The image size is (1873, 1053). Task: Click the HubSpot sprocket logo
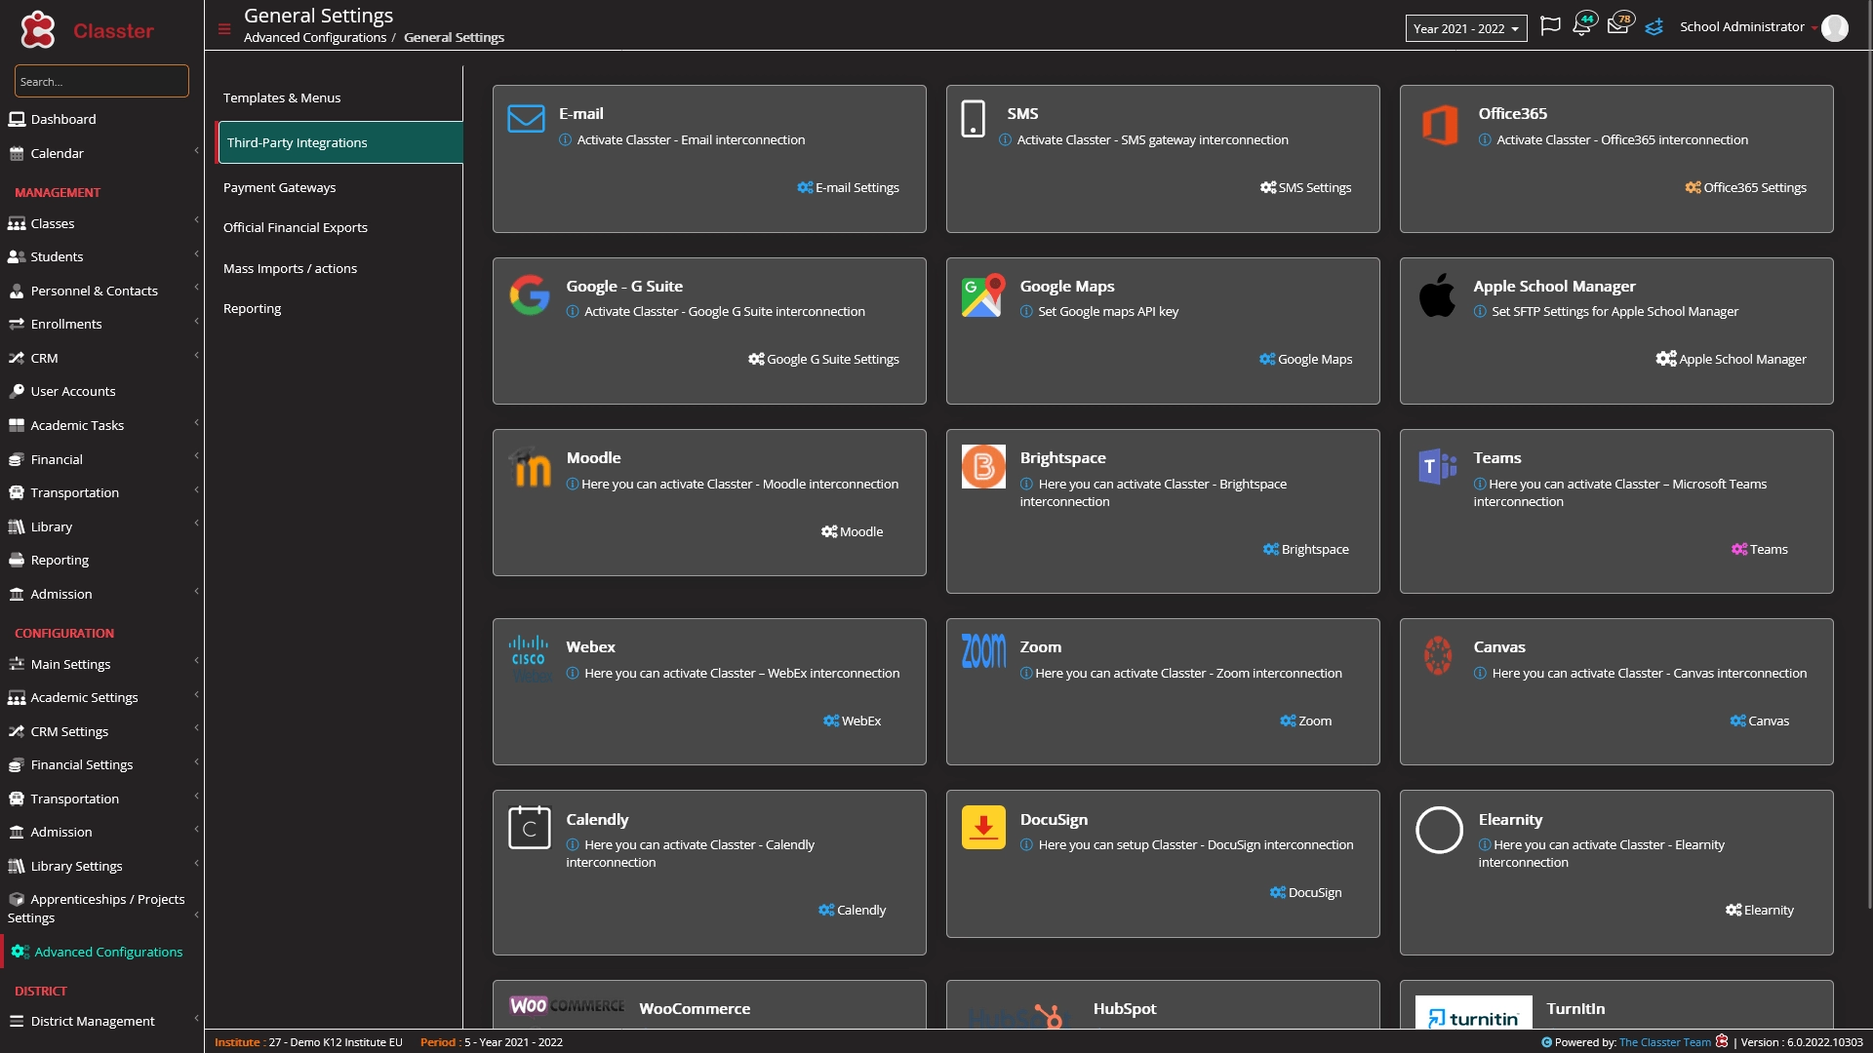(1049, 1016)
